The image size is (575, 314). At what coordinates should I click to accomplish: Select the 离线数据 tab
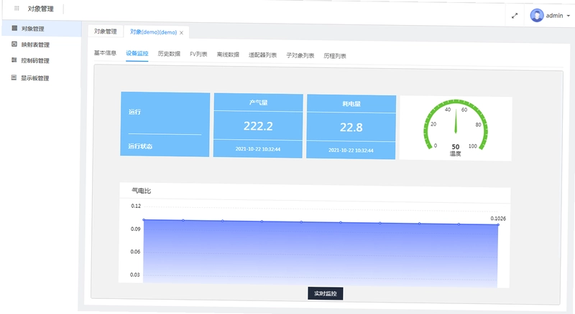228,54
